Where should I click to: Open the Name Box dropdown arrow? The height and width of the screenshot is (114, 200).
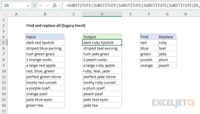point(28,6)
